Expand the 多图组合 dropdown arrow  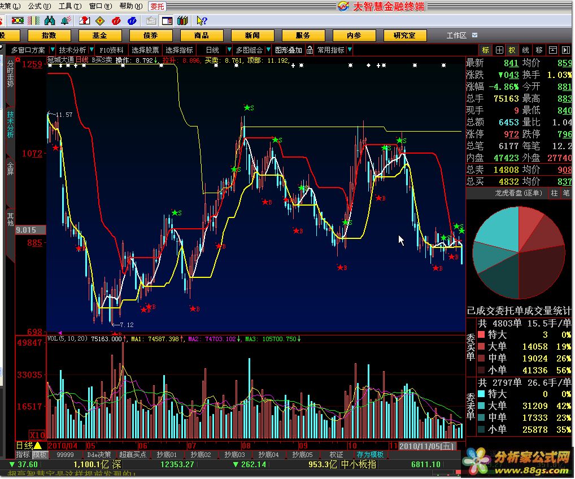pos(268,50)
